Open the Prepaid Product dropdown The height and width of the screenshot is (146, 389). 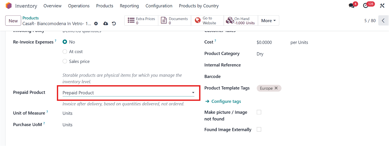tap(128, 93)
